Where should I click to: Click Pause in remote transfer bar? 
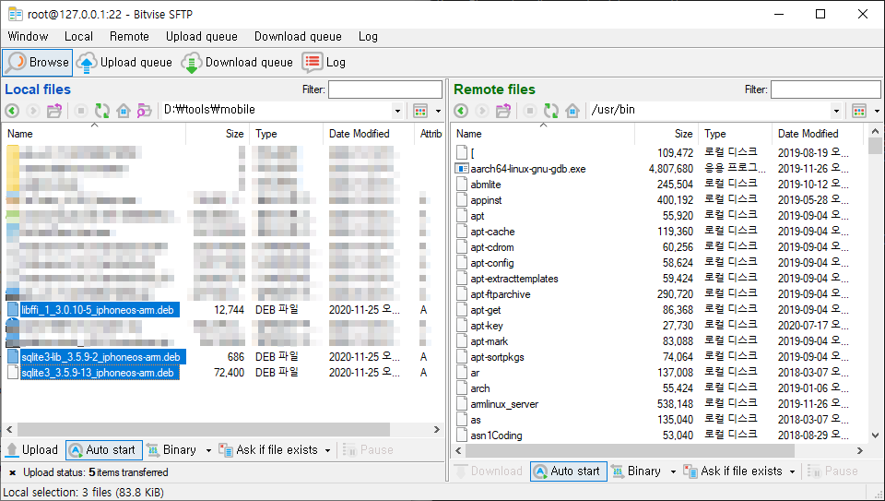(832, 471)
